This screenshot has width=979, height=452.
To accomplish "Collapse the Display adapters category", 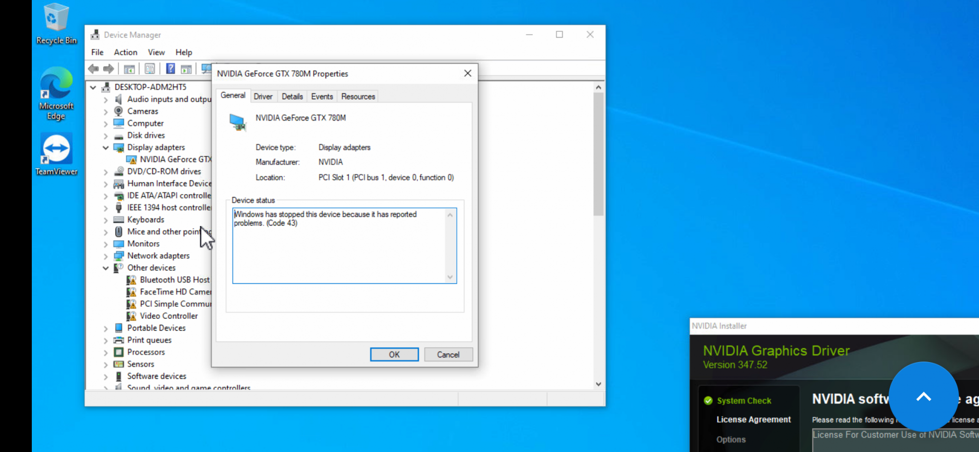I will pos(106,147).
